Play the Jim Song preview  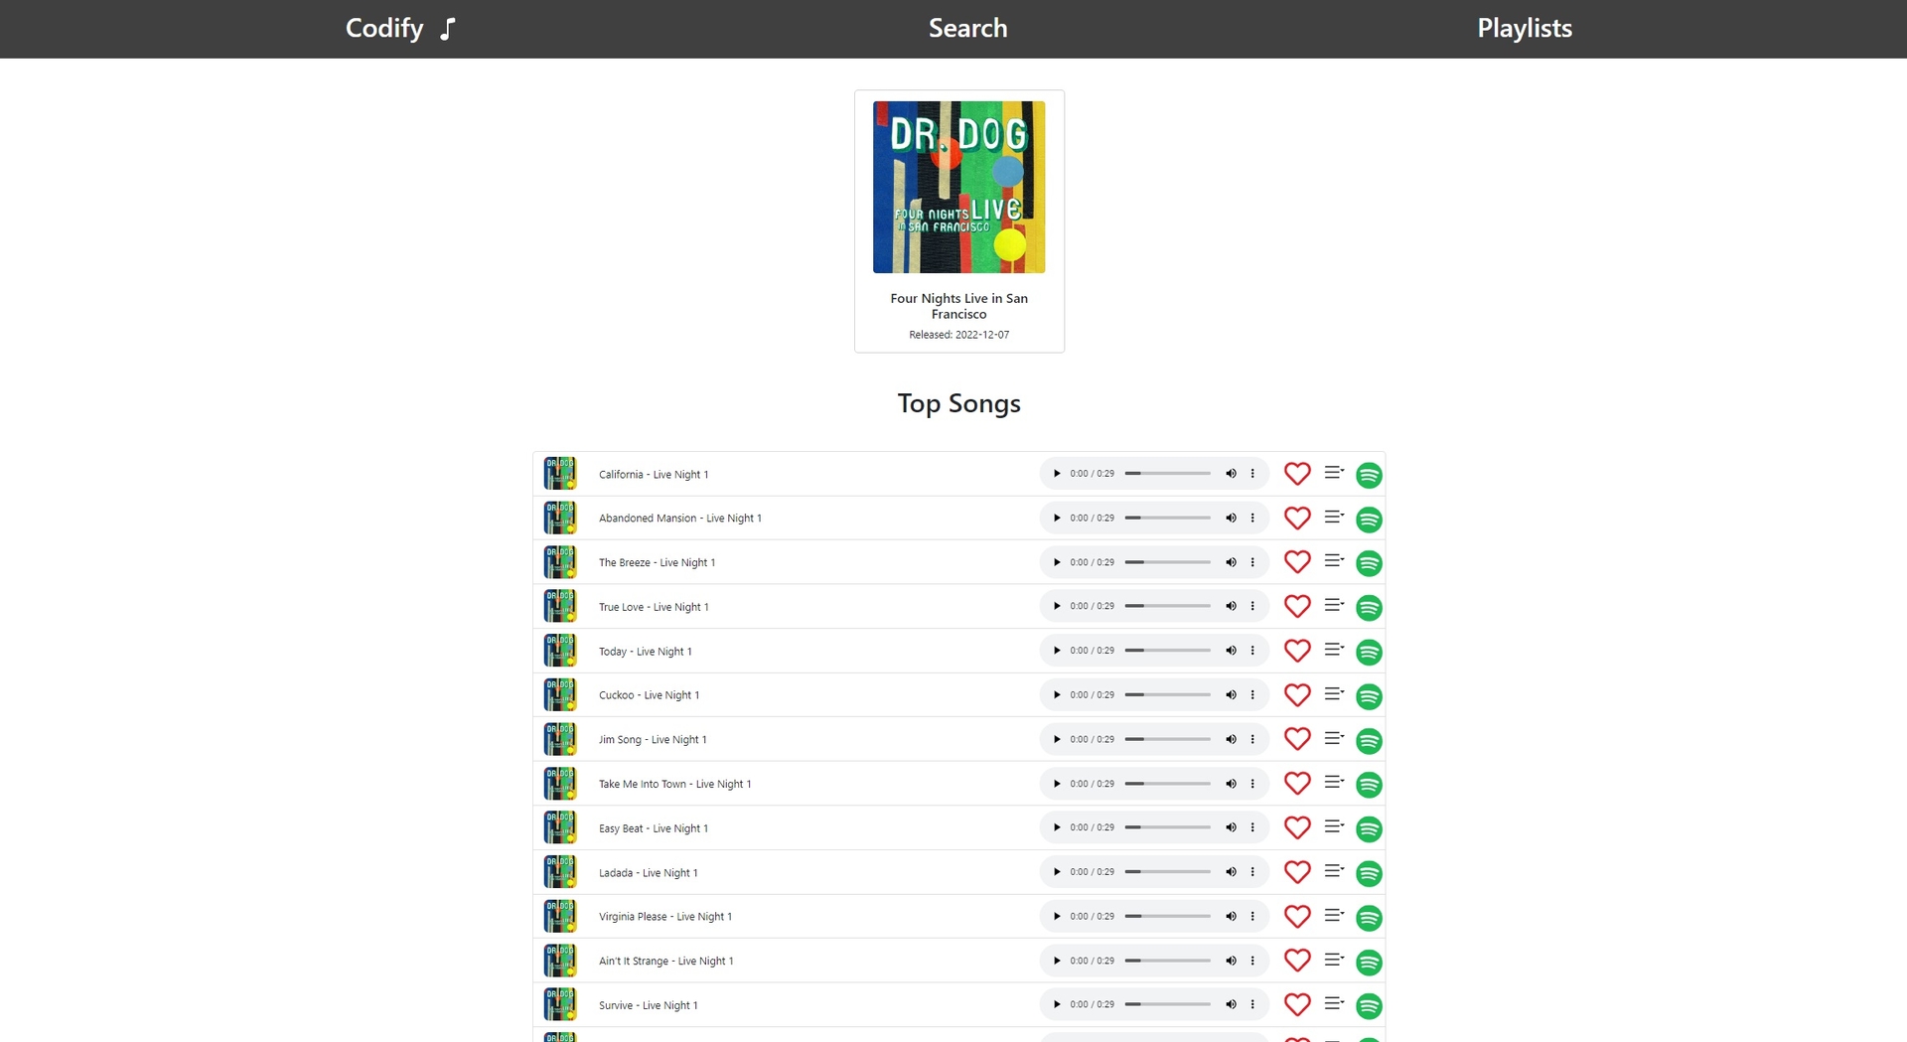1057,739
